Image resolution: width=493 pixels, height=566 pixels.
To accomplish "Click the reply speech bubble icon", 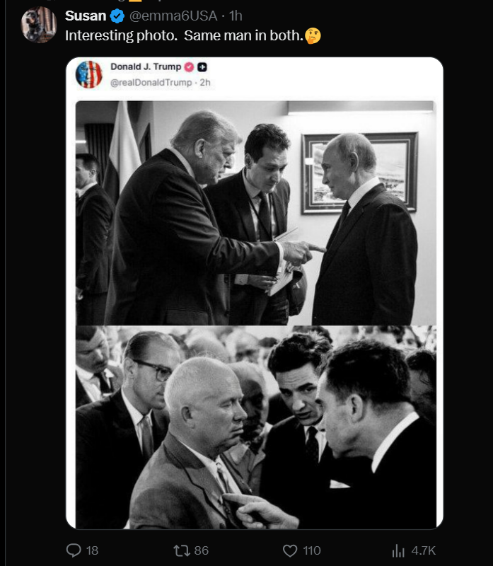I will [x=74, y=550].
